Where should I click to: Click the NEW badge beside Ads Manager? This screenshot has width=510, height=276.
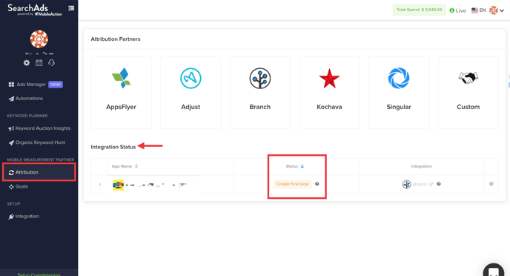56,85
